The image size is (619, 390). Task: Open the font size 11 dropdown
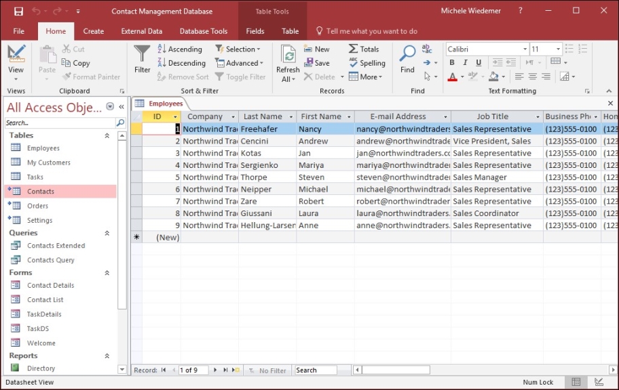(x=558, y=49)
